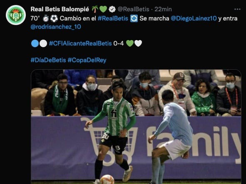Visit the @rodrisanchez_10 mention
The width and height of the screenshot is (246, 184).
point(56,27)
